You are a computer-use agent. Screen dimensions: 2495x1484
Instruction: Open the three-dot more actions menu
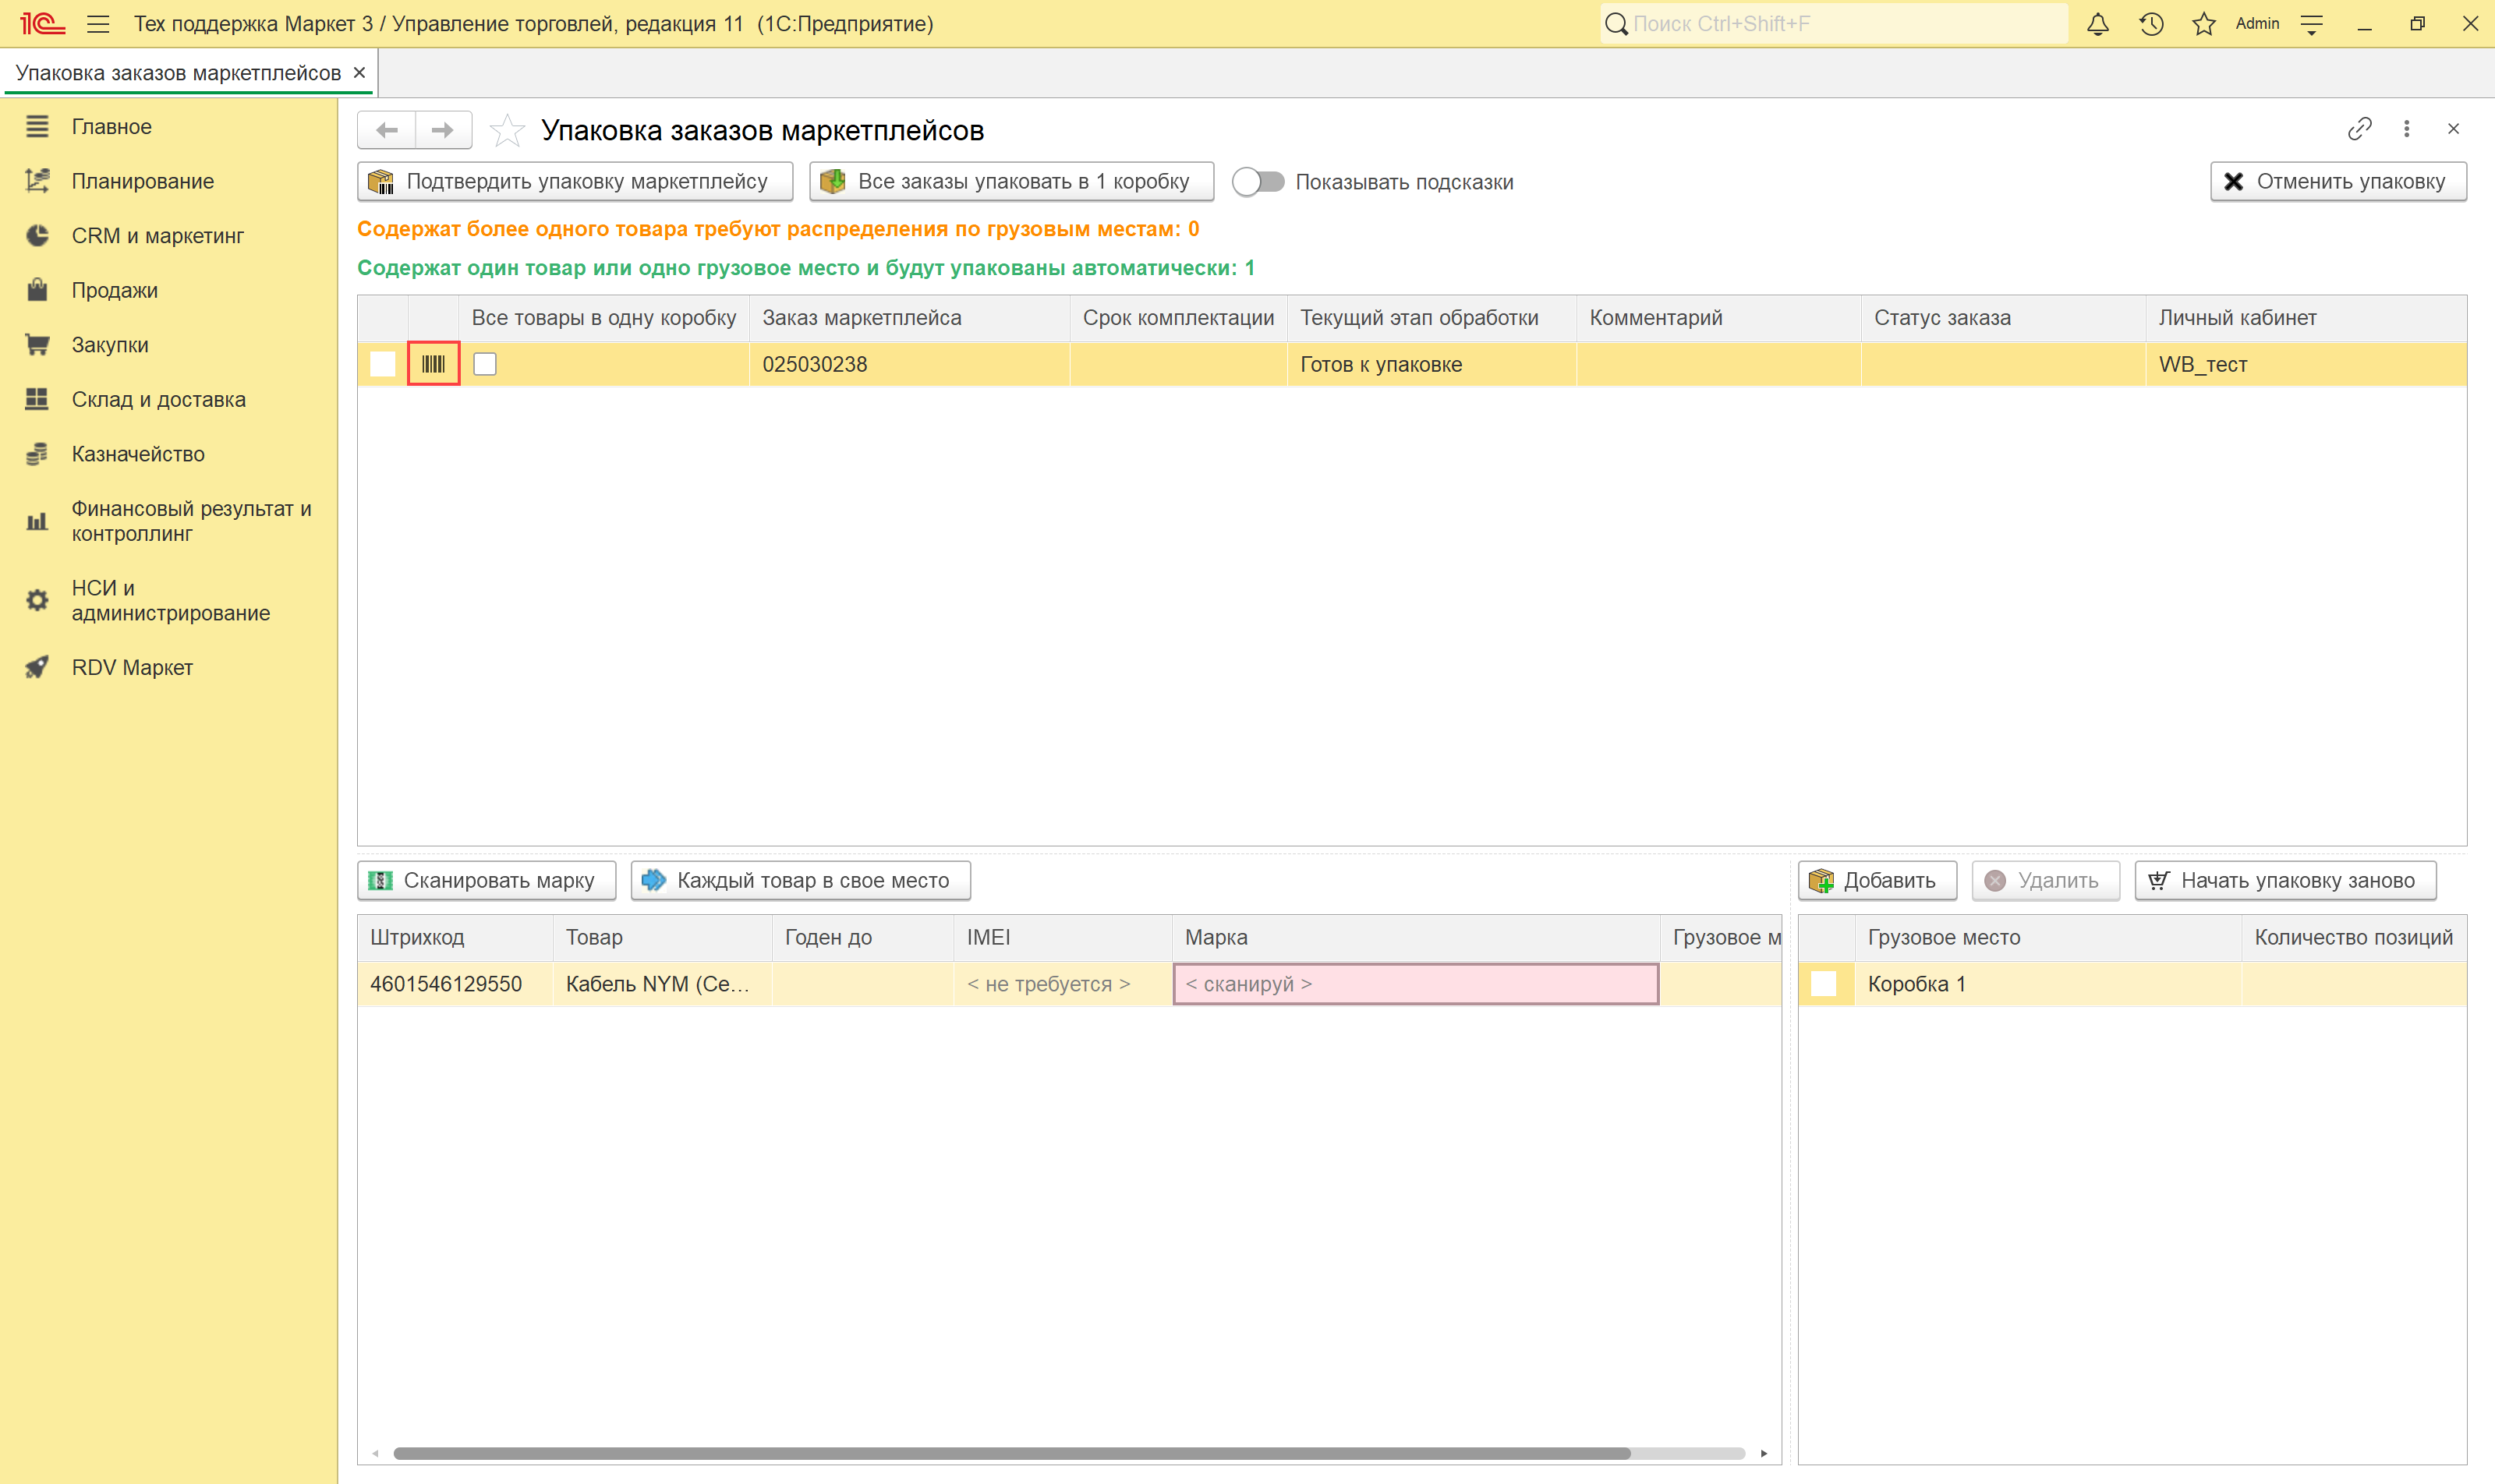tap(2406, 129)
